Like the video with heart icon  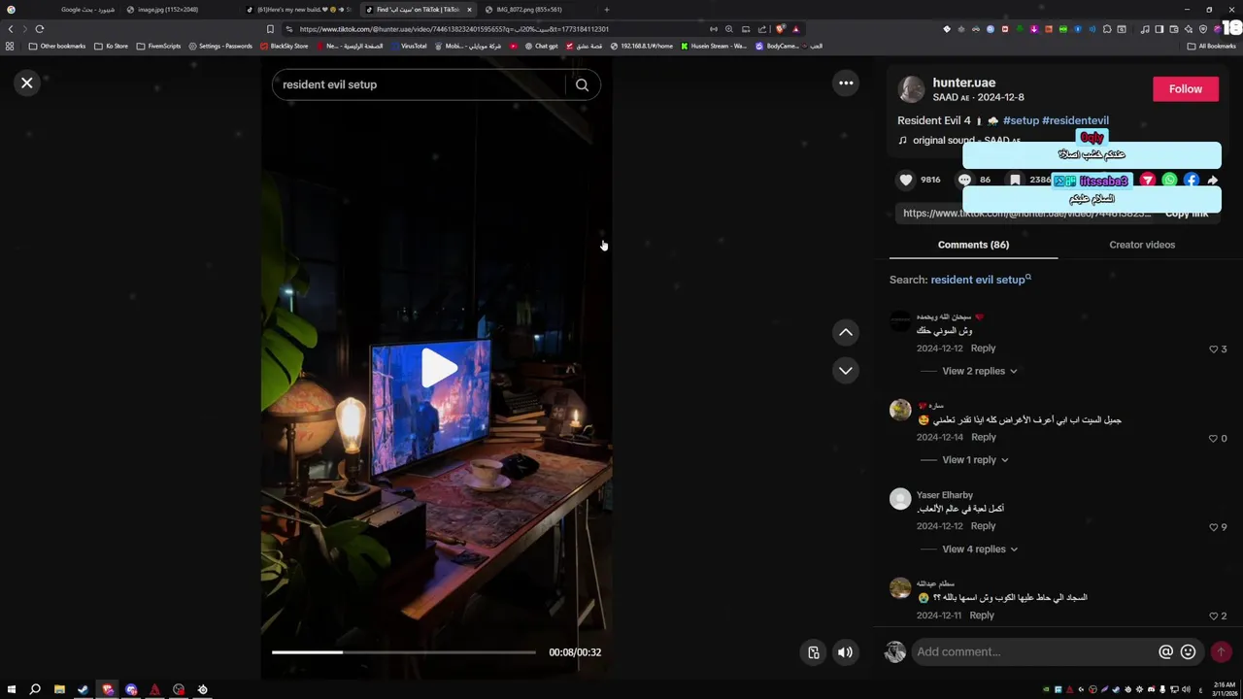pos(906,180)
